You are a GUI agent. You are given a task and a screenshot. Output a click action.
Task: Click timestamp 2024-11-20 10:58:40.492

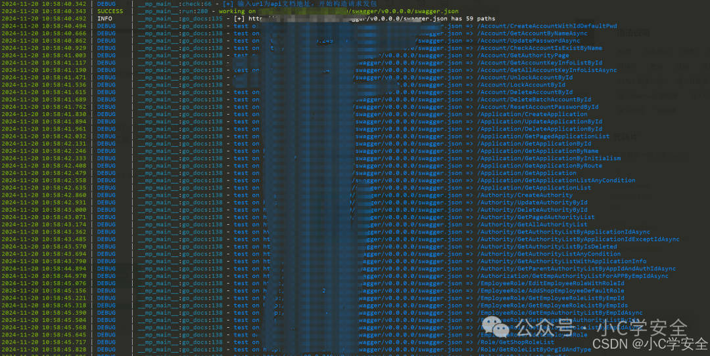(44, 18)
